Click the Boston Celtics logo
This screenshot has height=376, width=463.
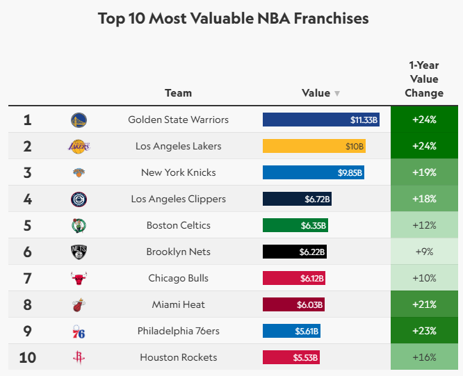(79, 226)
